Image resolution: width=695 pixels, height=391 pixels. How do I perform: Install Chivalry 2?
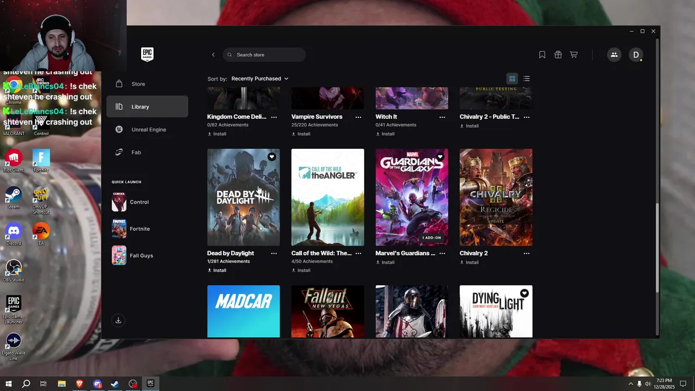pos(470,262)
